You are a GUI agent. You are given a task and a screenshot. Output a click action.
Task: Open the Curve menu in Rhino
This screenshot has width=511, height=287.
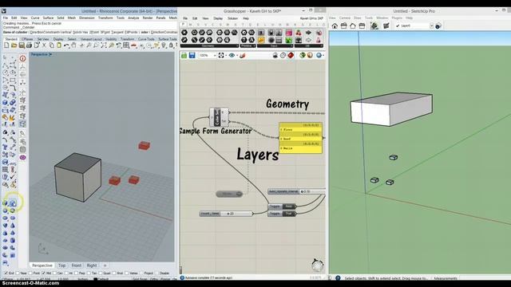point(35,18)
